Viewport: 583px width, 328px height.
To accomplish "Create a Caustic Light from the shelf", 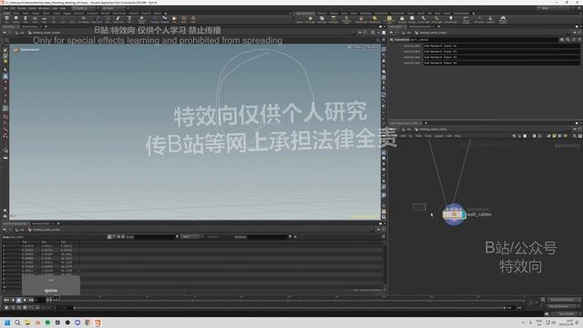I will 423,19.
